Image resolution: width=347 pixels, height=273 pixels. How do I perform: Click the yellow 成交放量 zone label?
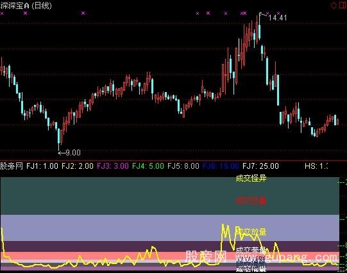click(251, 232)
